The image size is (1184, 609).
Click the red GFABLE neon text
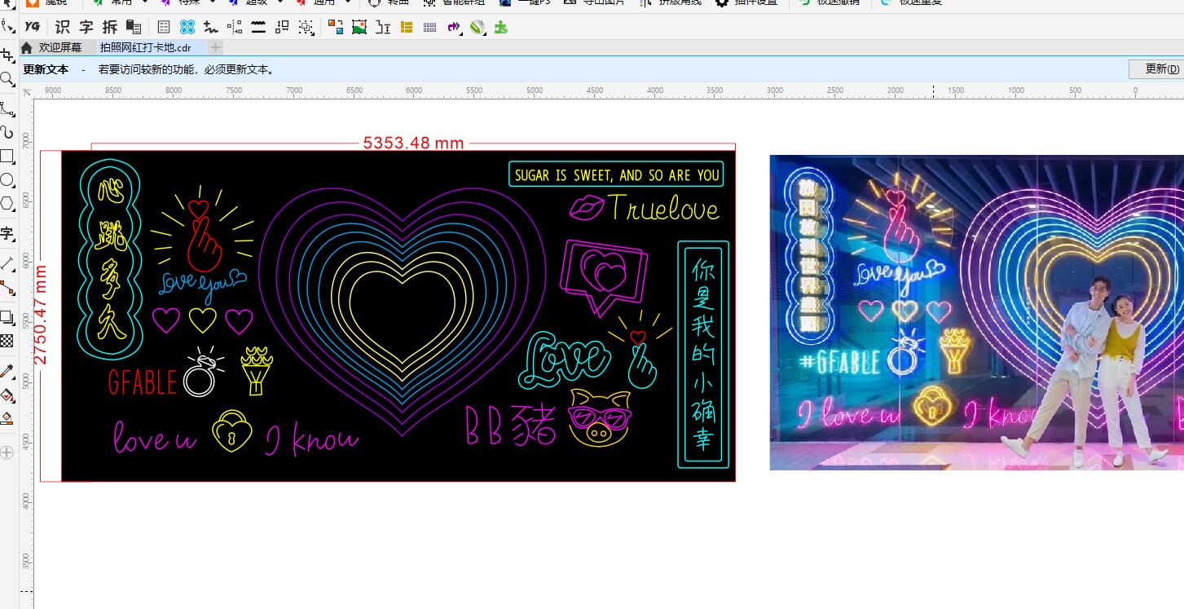(x=143, y=382)
